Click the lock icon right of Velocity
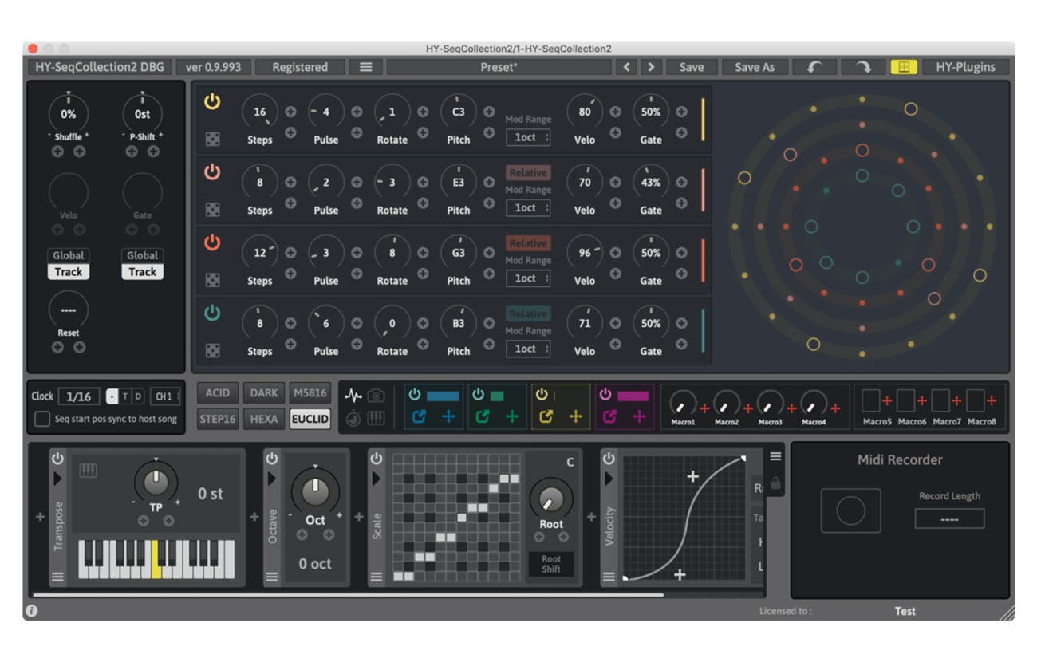 775,483
